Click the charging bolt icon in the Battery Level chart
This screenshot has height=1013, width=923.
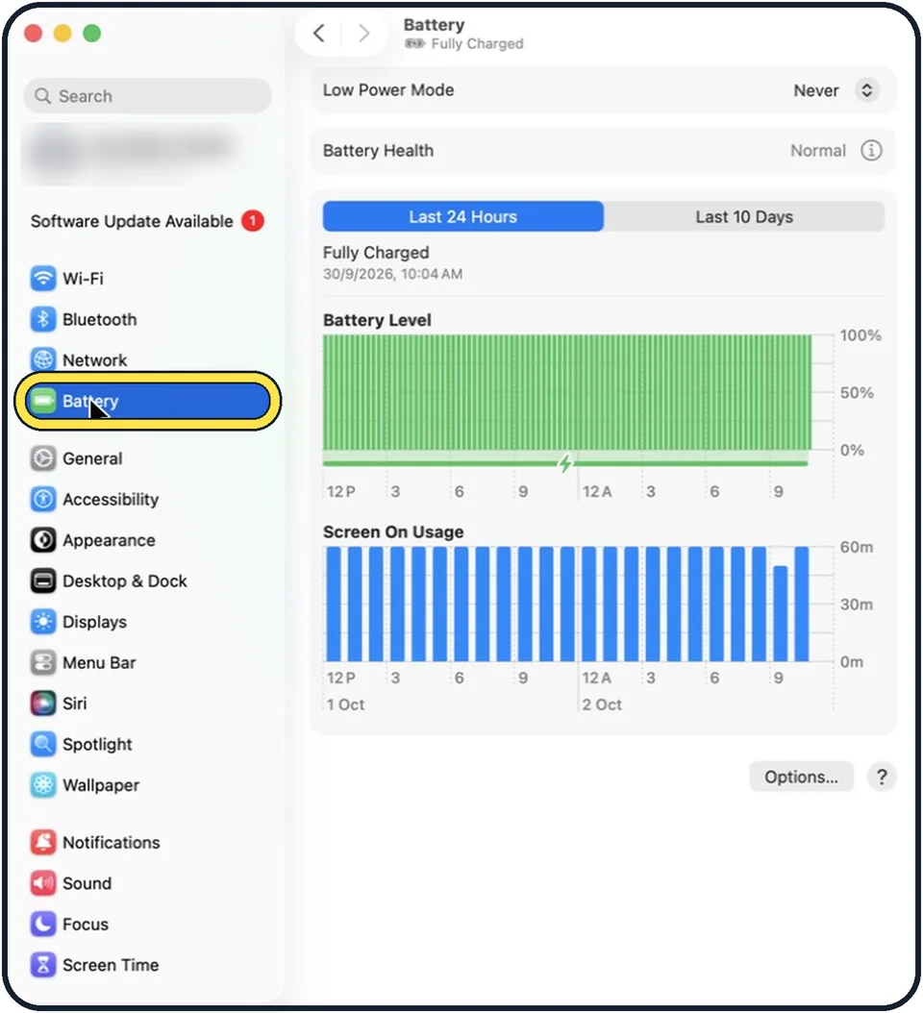[x=565, y=462]
